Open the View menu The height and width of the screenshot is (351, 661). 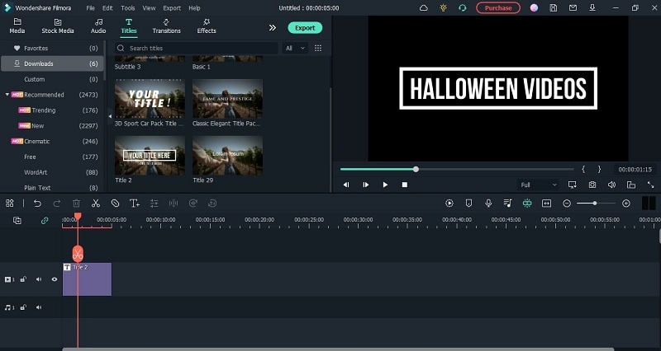point(149,8)
